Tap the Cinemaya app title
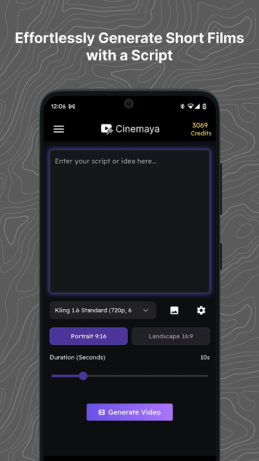 pos(138,129)
